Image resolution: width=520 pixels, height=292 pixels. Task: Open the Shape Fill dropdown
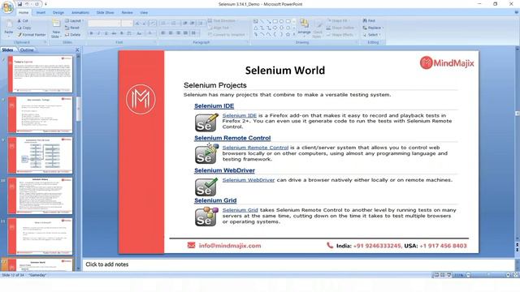point(338,21)
